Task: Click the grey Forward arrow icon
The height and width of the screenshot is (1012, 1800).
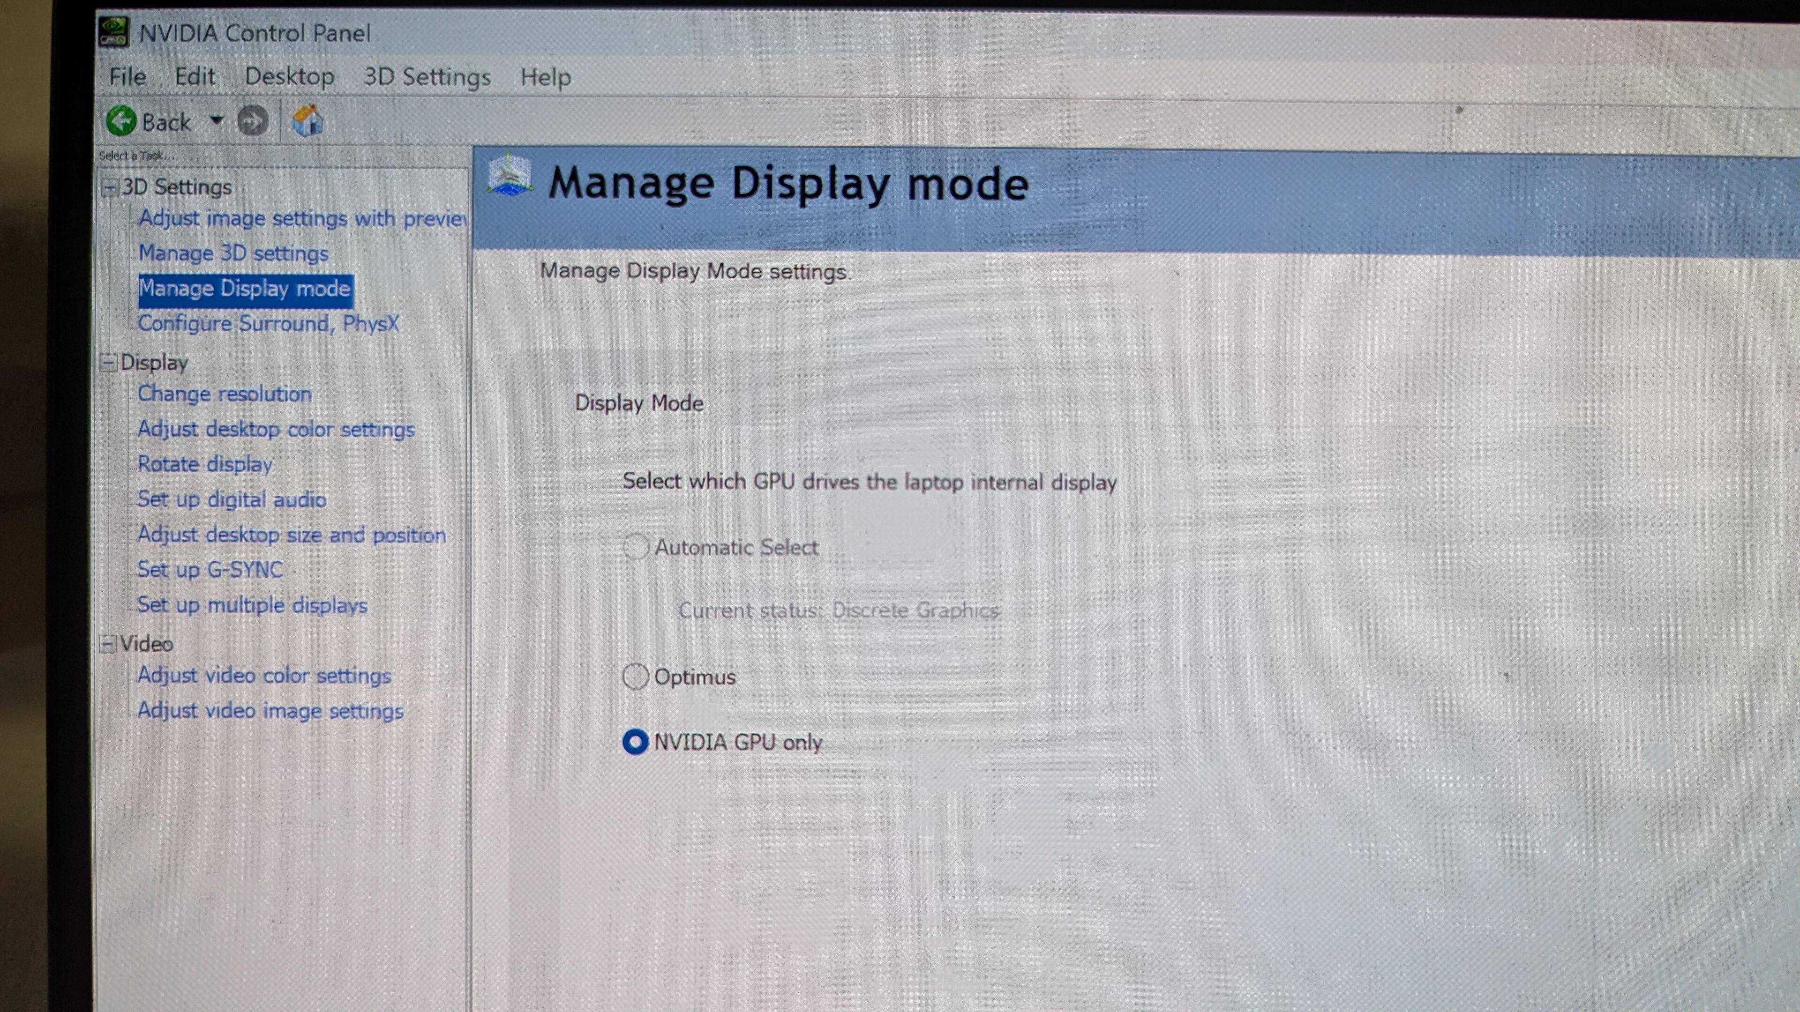Action: coord(252,121)
